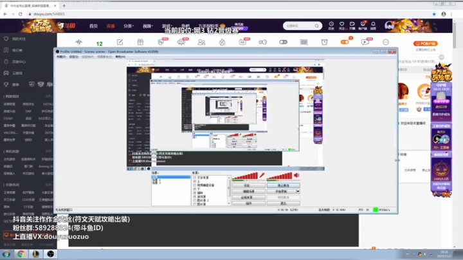
Task: Click the alarm clock icon in toolbar
Action: (x=324, y=42)
